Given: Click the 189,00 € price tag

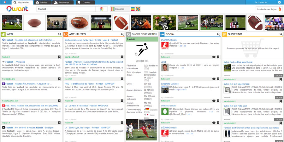Looking at the screenshot, I should coord(278,76).
